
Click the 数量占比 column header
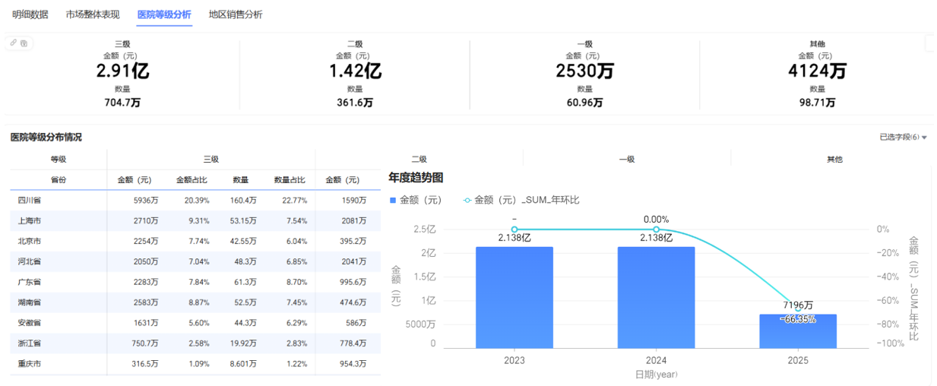(x=290, y=180)
